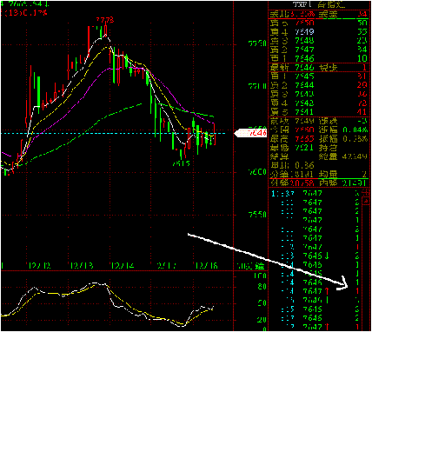Image resolution: width=445 pixels, height=452 pixels.
Task: Click the white 7646 price tag on the price axis
Action: (250, 133)
